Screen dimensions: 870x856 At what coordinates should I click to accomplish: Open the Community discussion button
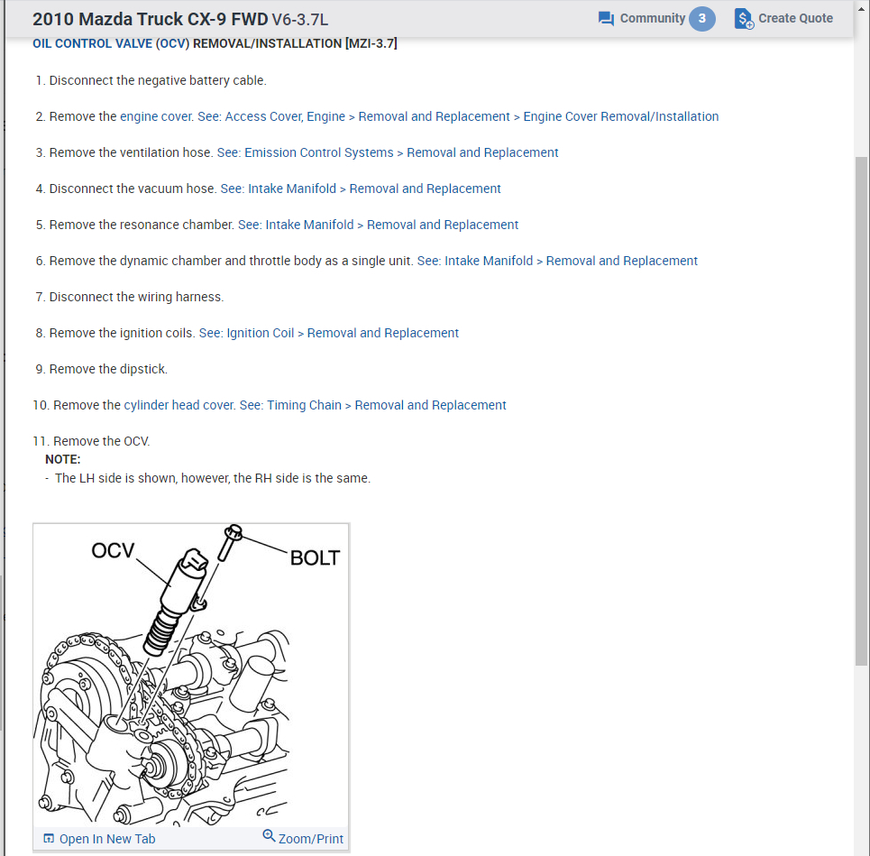click(656, 19)
